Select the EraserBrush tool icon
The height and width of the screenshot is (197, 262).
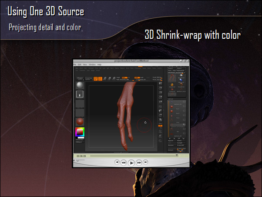181,85
